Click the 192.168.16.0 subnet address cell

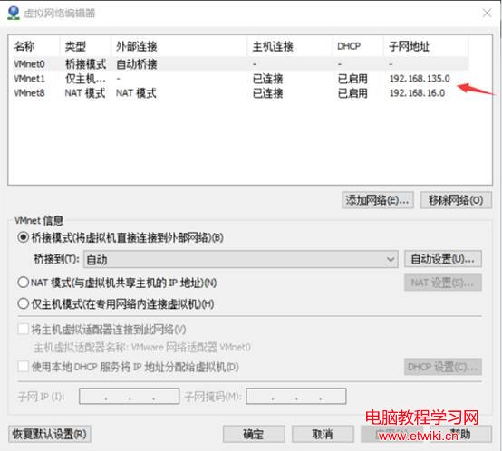417,93
